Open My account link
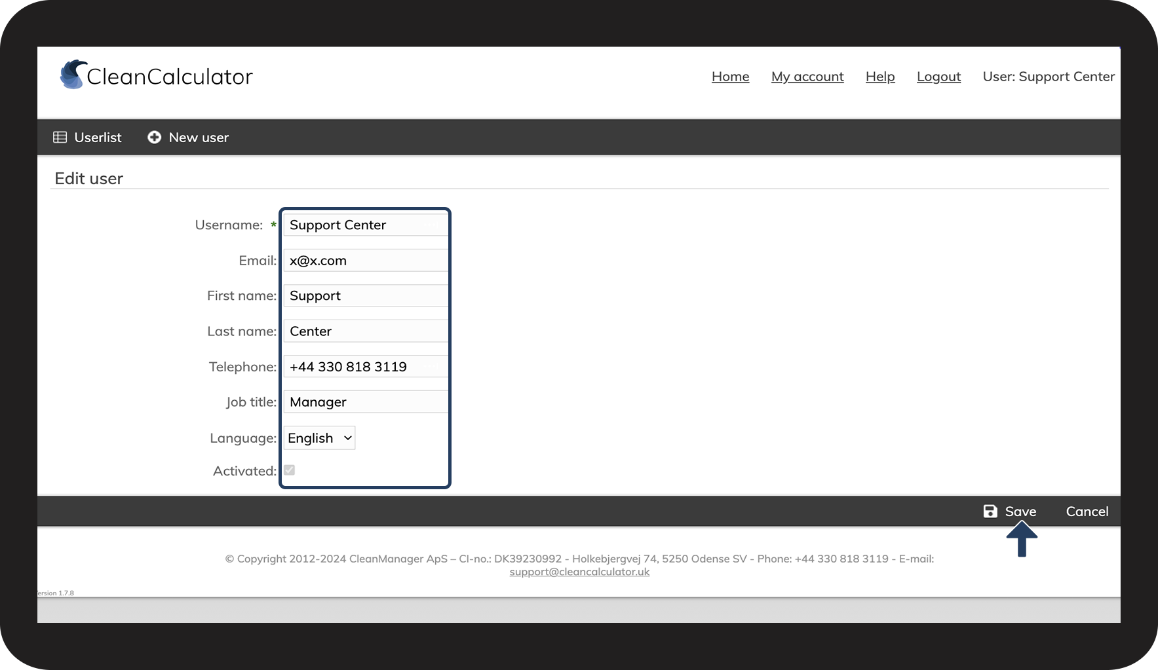This screenshot has height=670, width=1158. click(807, 77)
